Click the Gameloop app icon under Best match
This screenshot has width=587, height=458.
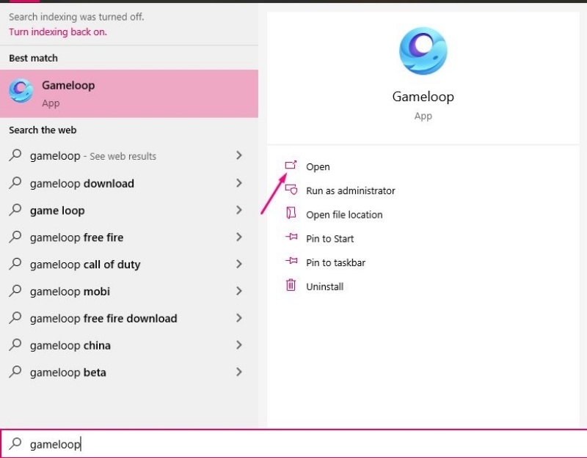(x=21, y=92)
